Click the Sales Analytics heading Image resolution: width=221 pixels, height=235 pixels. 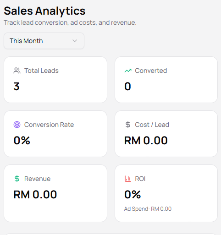pos(44,11)
